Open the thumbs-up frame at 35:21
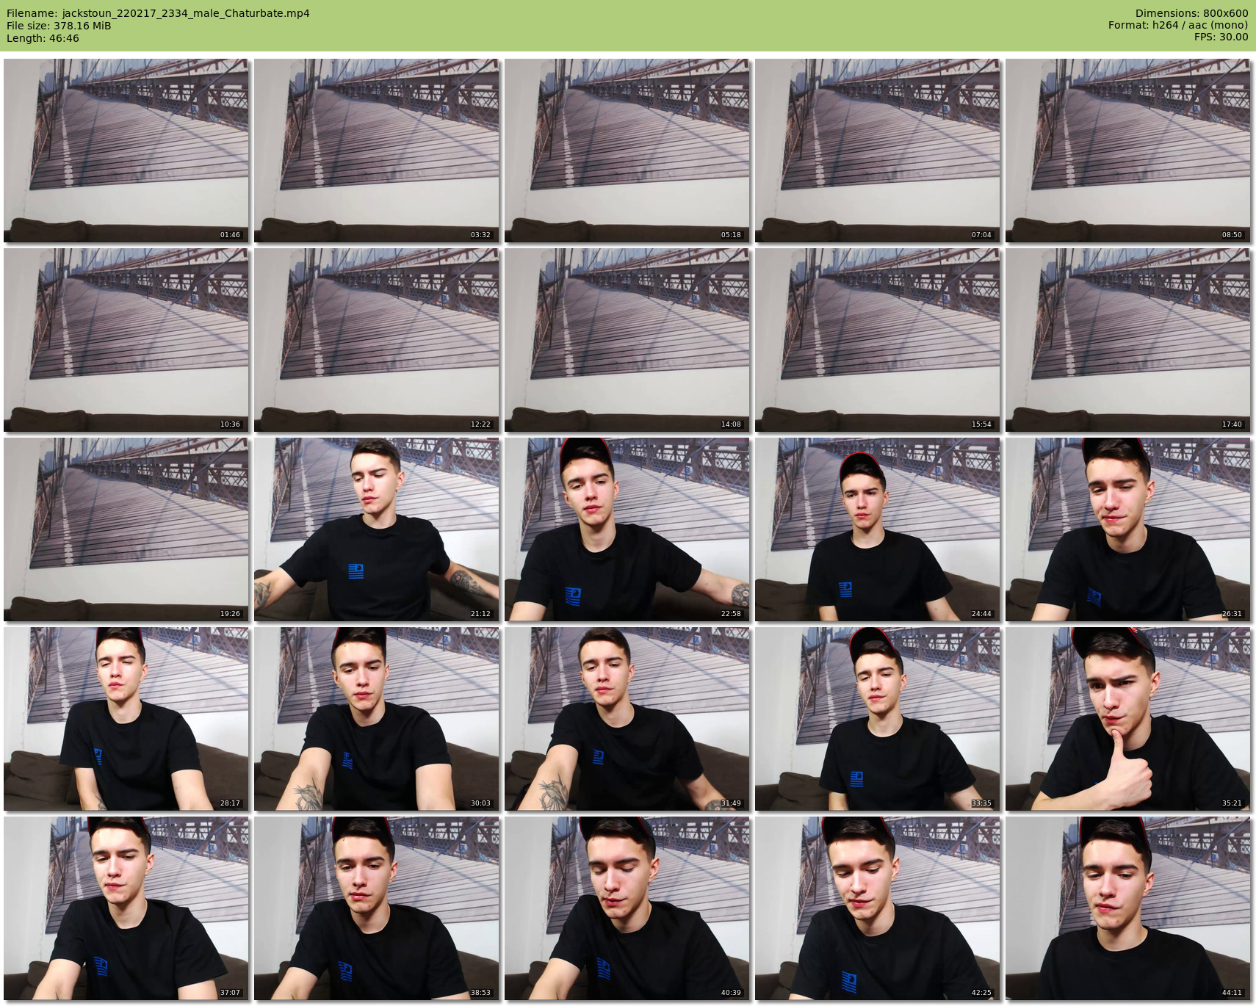Screen dimensions: 1256x1006 [x=1127, y=719]
